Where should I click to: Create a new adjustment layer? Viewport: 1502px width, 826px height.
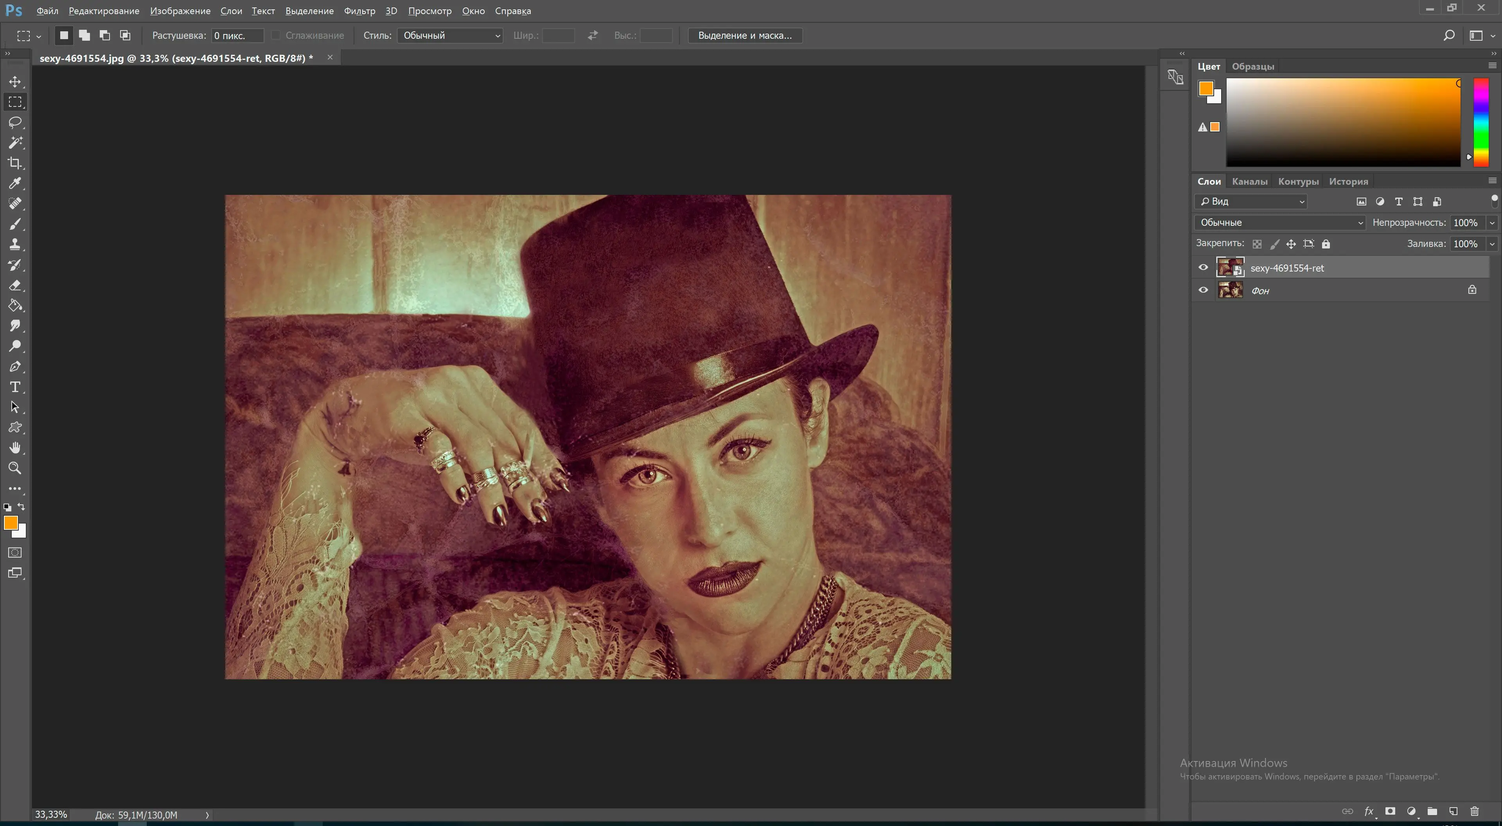[1412, 812]
